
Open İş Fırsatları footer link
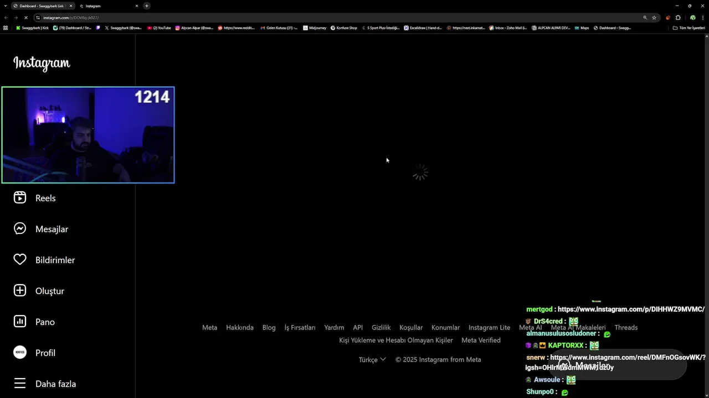point(300,327)
